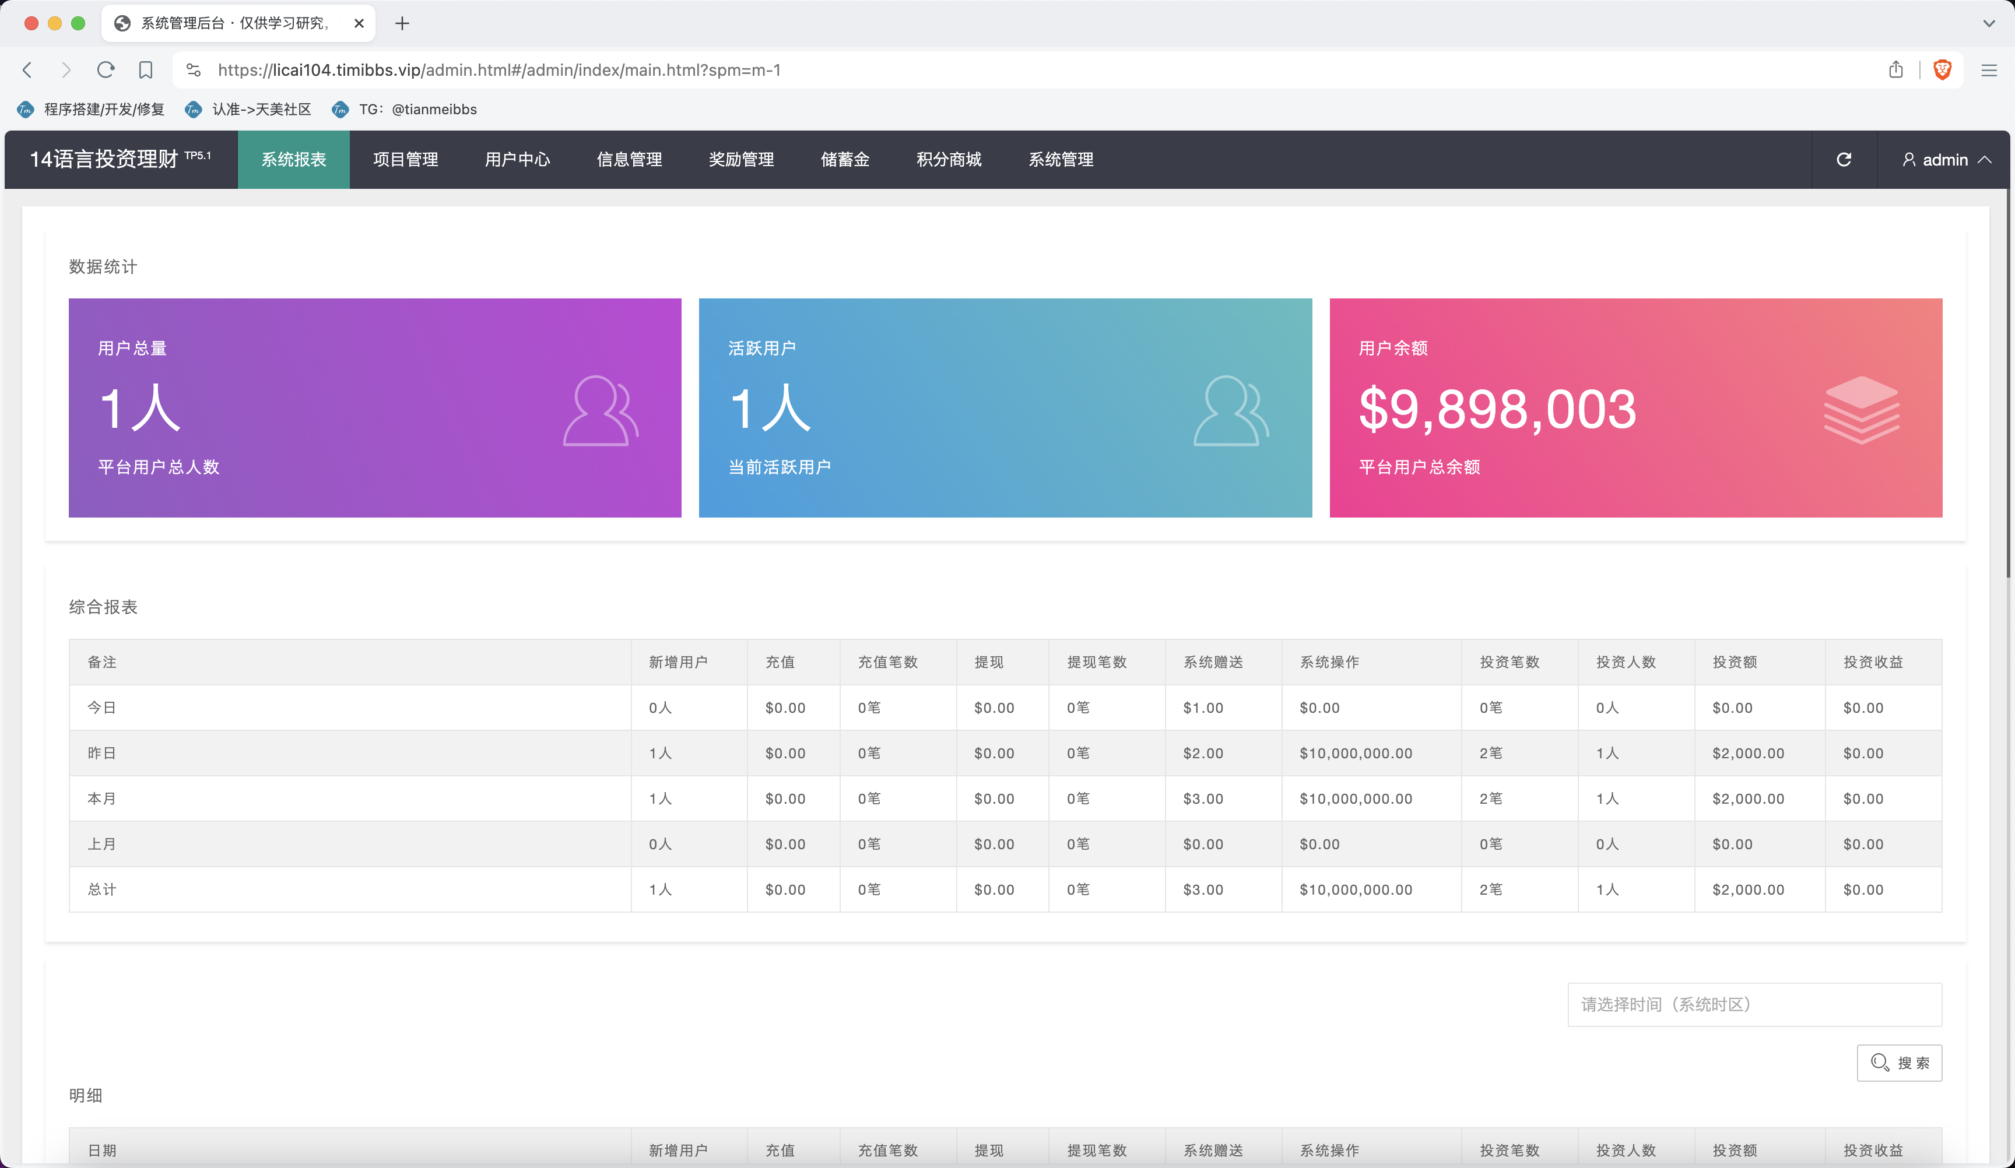The height and width of the screenshot is (1168, 2015).
Task: Click 今日 系统赠送 $1.00 cell
Action: tap(1223, 708)
